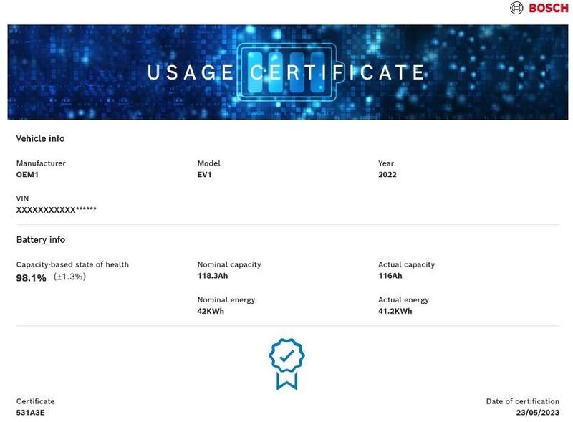Click the model value EV1
Viewport: 573px width, 422px height.
coord(204,174)
